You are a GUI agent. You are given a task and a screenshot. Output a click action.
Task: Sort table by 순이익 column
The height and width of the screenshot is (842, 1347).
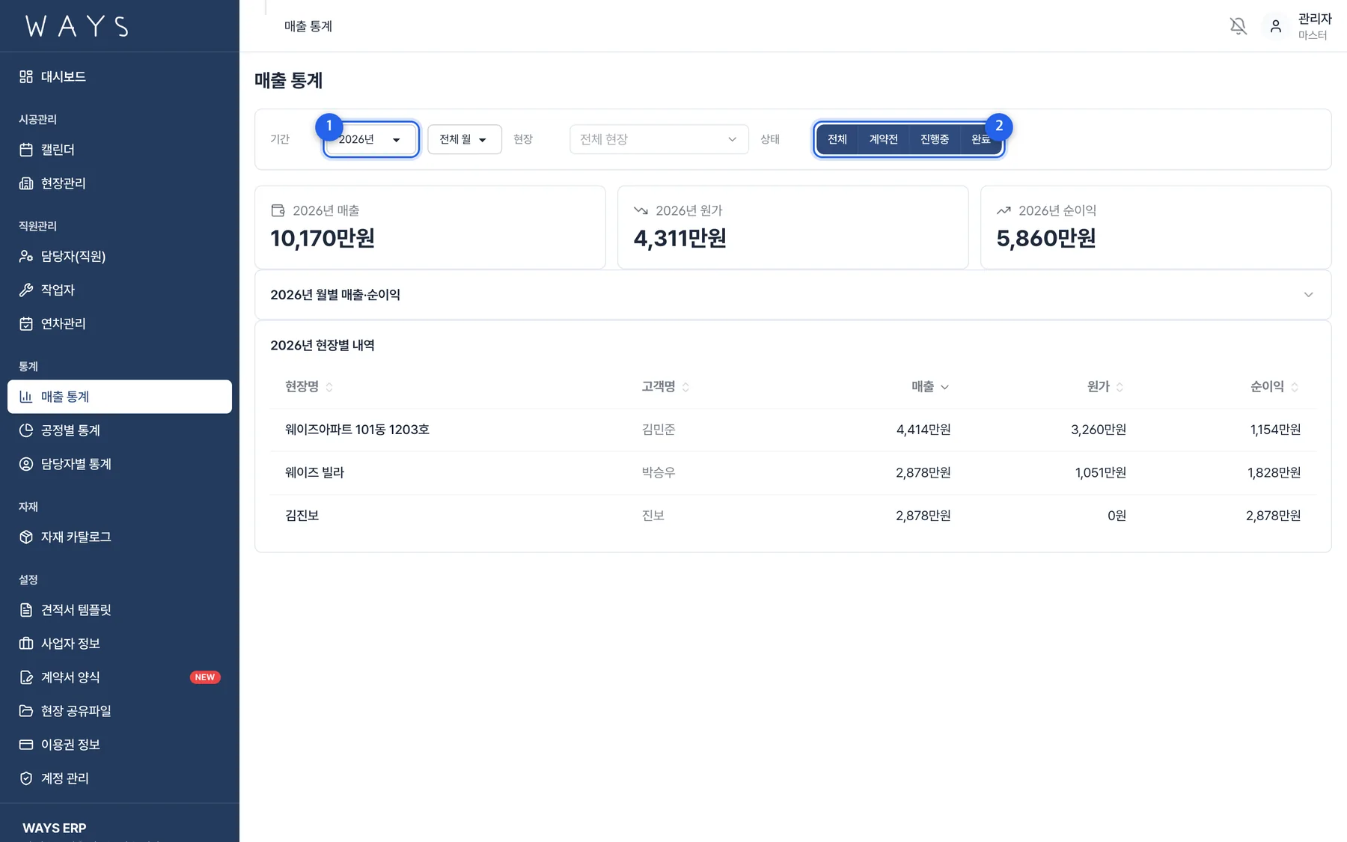point(1274,386)
